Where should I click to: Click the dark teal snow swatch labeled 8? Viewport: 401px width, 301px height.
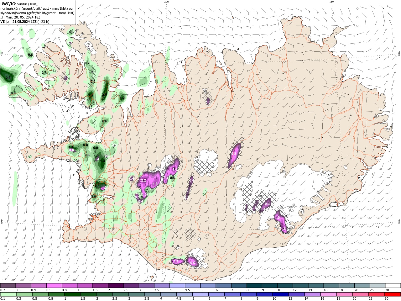[254, 286]
